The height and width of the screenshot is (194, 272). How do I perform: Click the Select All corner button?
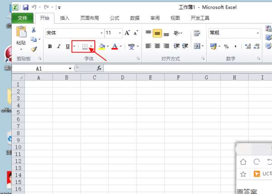(x=19, y=77)
